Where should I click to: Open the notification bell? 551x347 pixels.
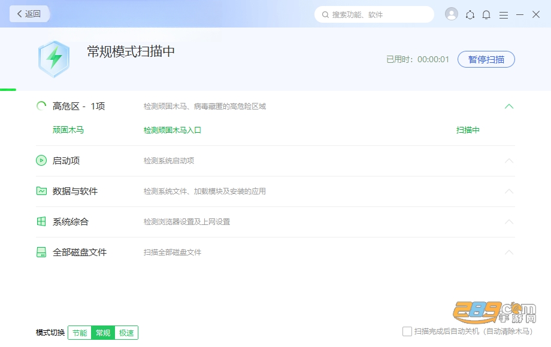(x=486, y=15)
